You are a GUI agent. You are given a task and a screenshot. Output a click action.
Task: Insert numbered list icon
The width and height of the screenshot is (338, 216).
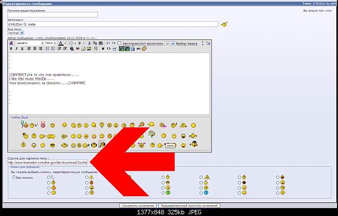48,49
